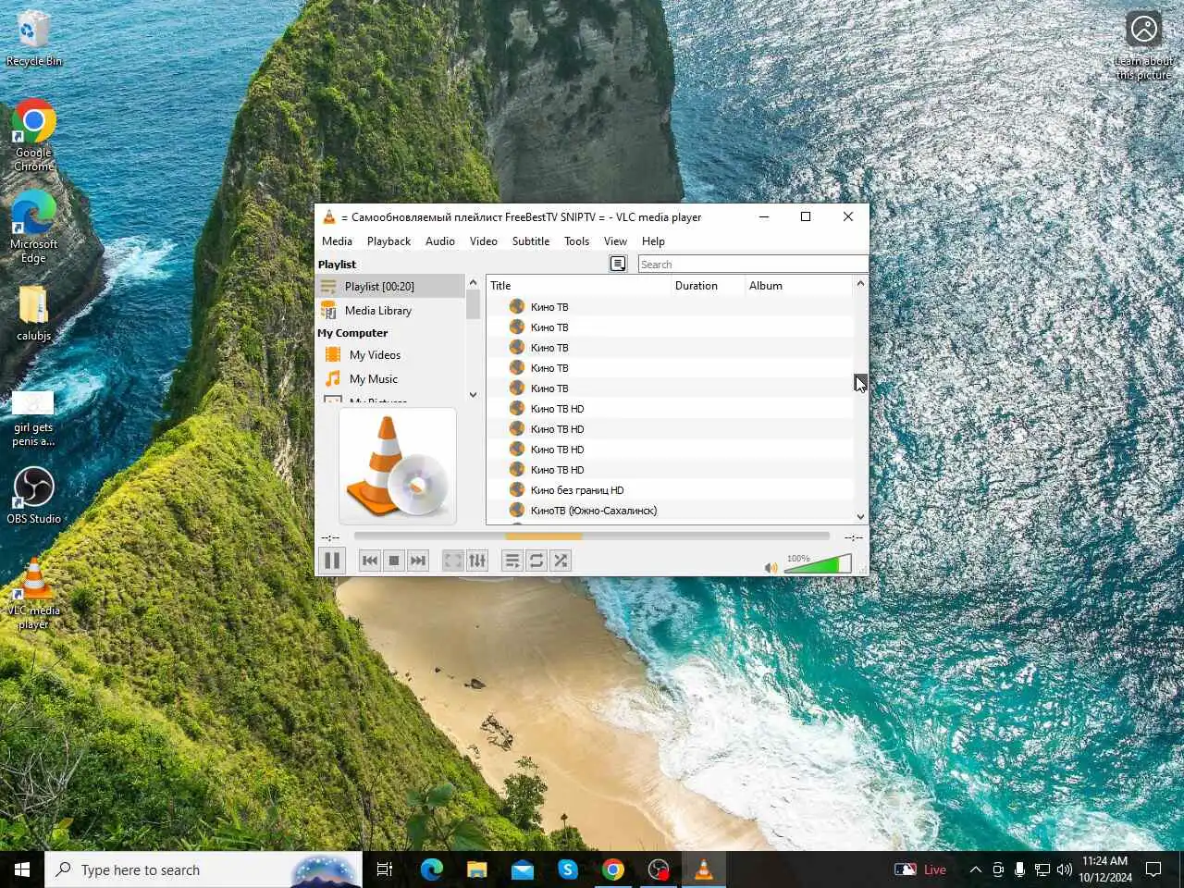Click the playback seek bar
The height and width of the screenshot is (888, 1184).
591,536
